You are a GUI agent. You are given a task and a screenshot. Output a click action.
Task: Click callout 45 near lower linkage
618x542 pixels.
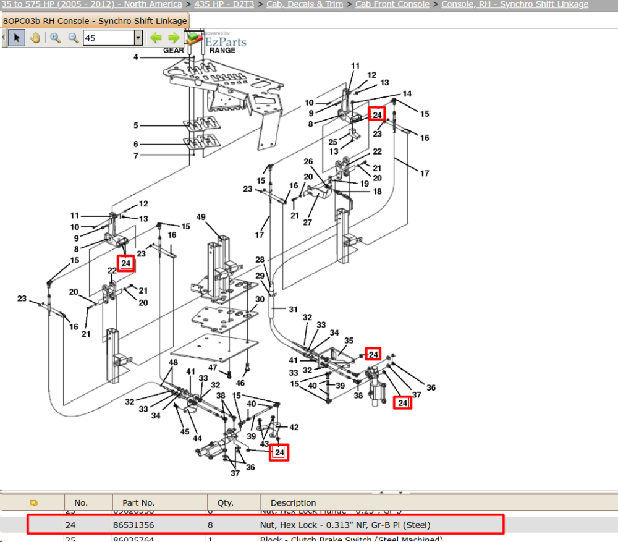click(185, 431)
